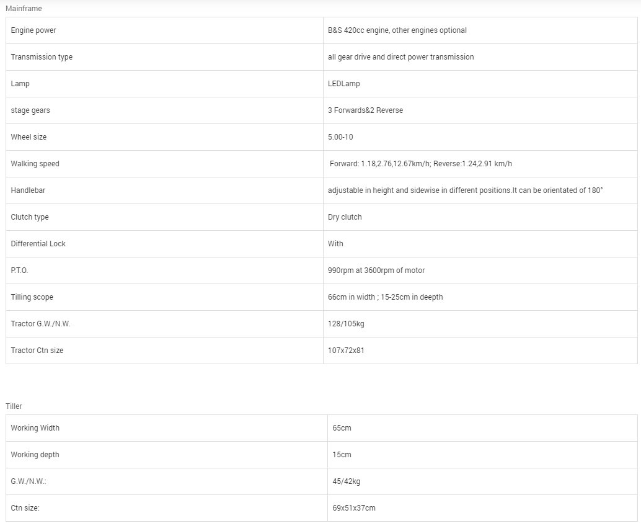Click the Tiller section heading
Screen dimensions: 641x523
(x=14, y=406)
